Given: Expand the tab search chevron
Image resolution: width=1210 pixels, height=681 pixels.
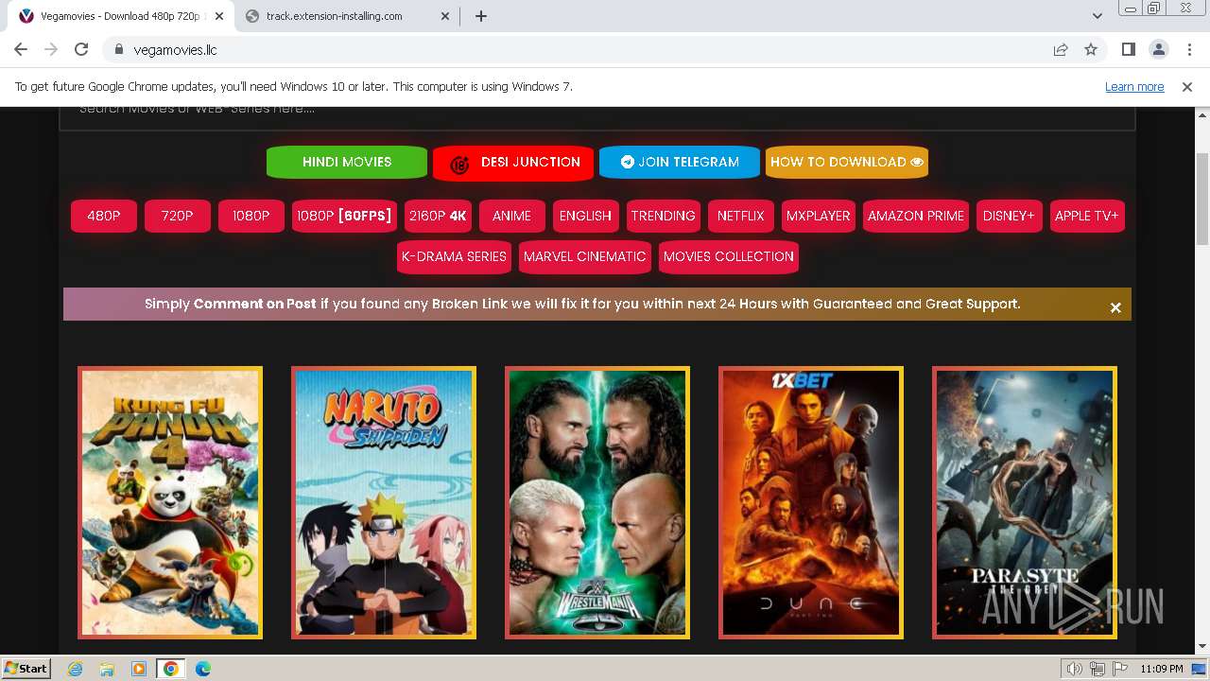Looking at the screenshot, I should (1098, 16).
